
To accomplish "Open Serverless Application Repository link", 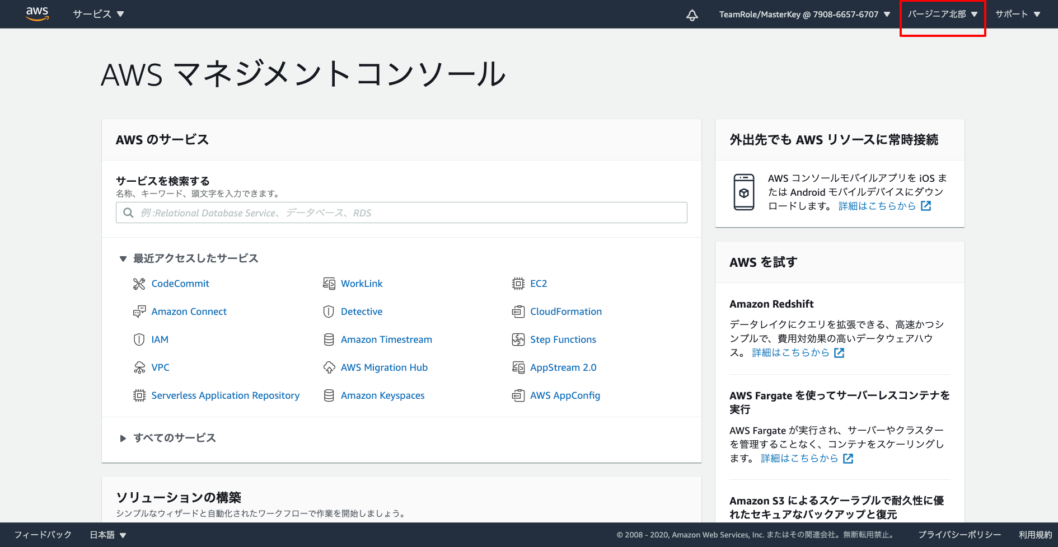I will pos(226,395).
